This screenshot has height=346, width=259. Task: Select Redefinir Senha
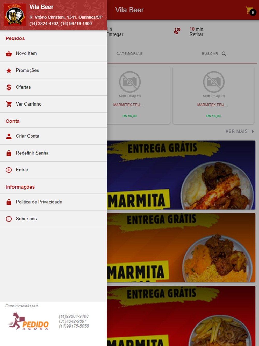(x=53, y=153)
